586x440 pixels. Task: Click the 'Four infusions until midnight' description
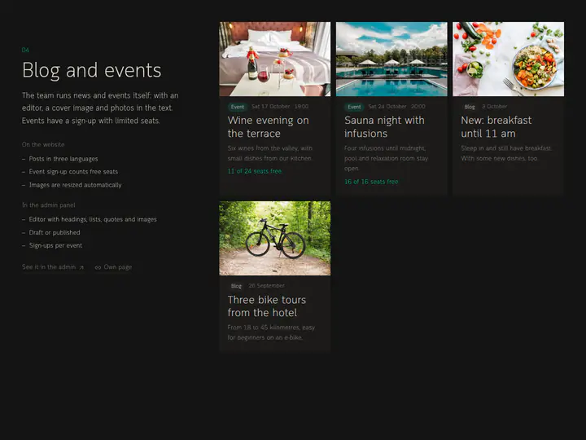tap(386, 158)
